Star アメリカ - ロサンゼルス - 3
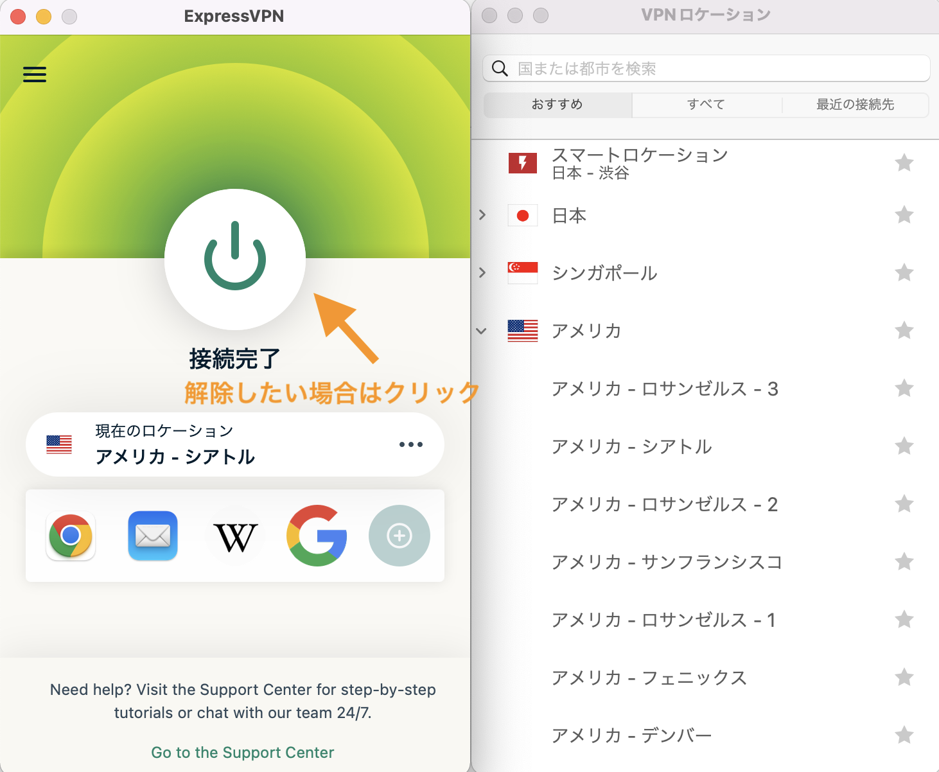The image size is (939, 772). pyautogui.click(x=904, y=388)
